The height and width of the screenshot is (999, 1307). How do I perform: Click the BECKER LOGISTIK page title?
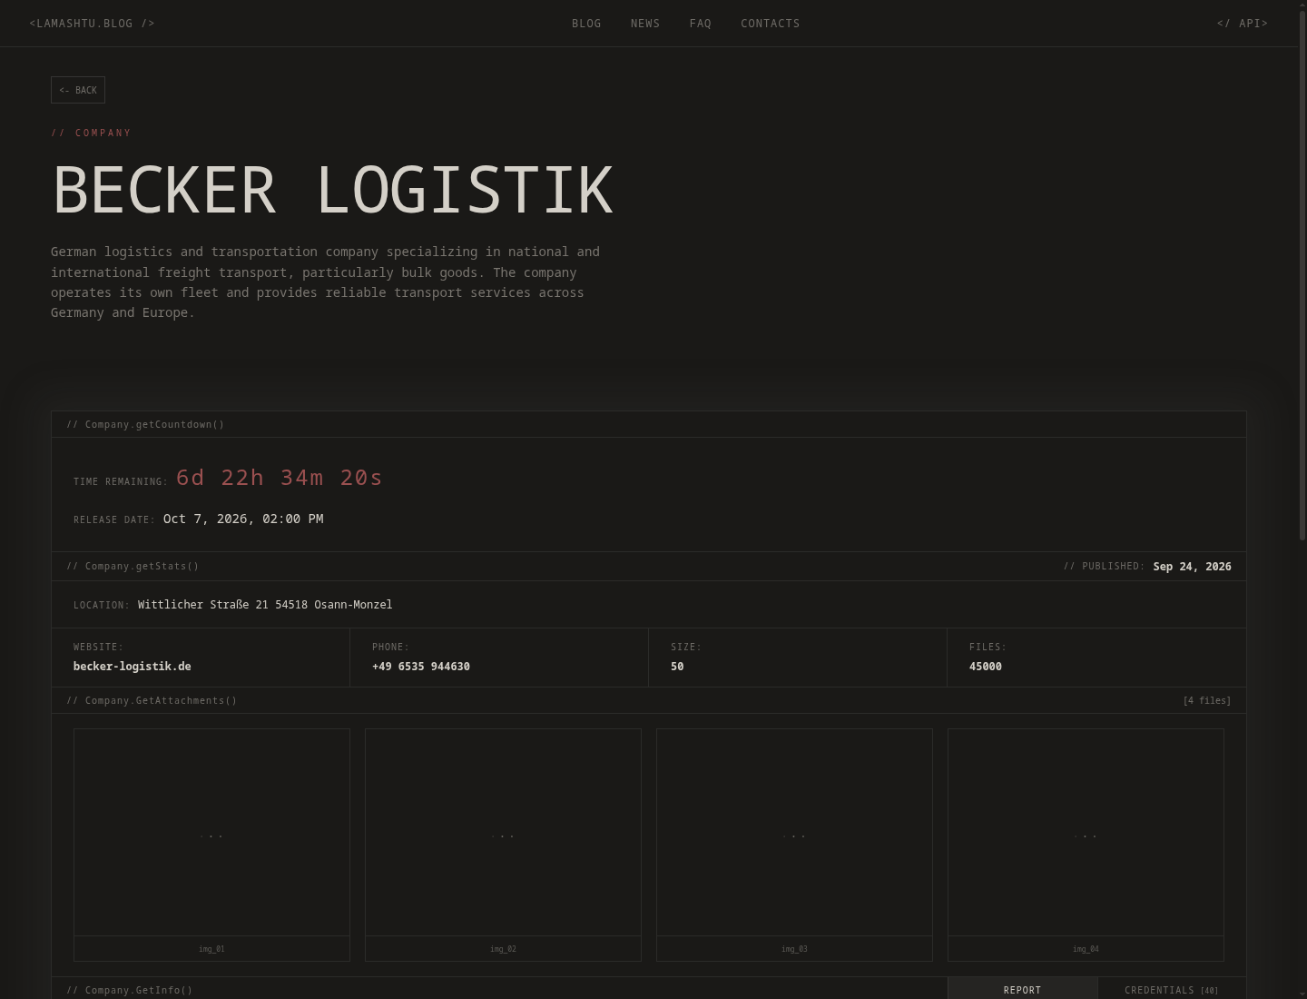click(332, 190)
